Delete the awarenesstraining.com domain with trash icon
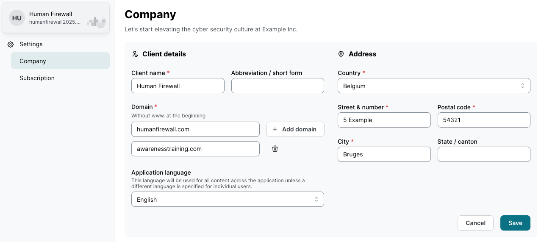 (275, 149)
